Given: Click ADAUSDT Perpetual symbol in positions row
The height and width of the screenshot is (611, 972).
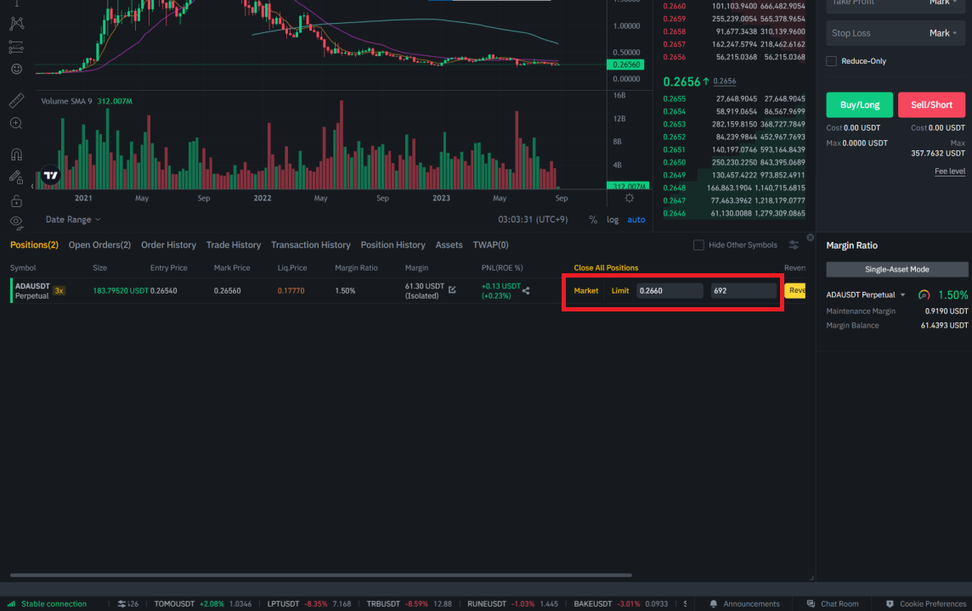Looking at the screenshot, I should [32, 290].
